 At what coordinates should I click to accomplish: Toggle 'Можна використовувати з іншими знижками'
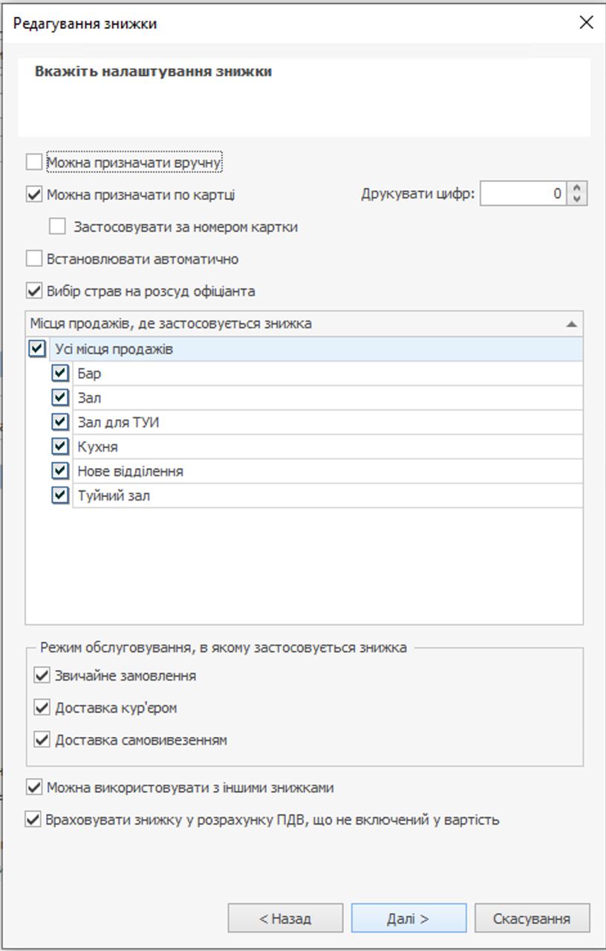(x=34, y=788)
